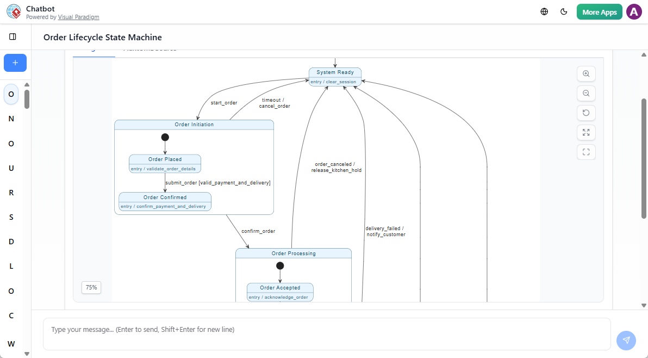Reset the diagram view rotation
Viewport: 648px width, 358px height.
585,113
